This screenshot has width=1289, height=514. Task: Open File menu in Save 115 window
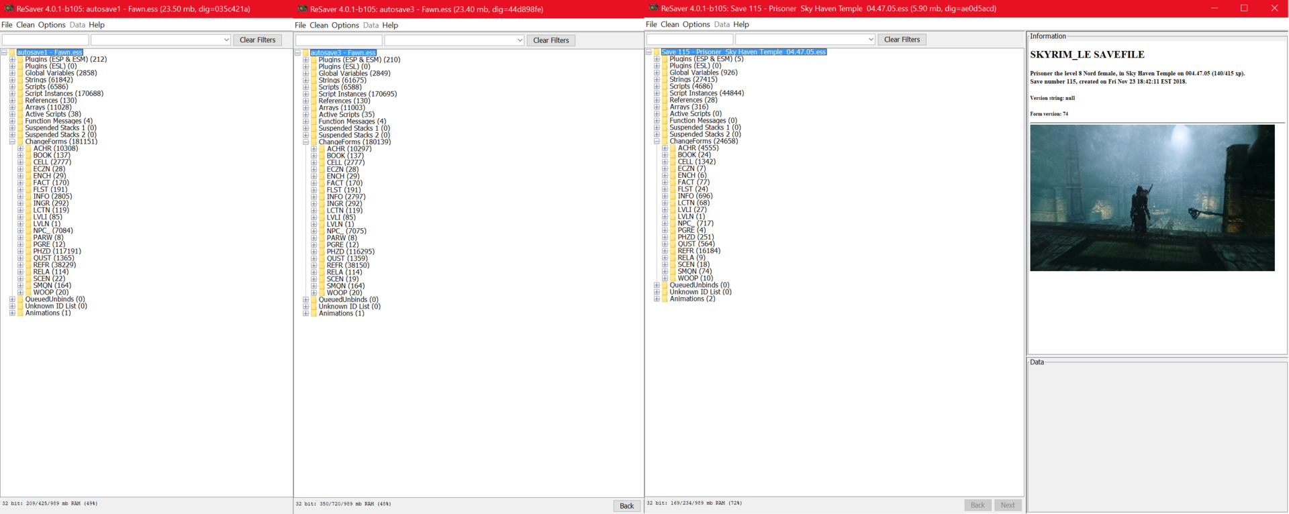coord(651,24)
